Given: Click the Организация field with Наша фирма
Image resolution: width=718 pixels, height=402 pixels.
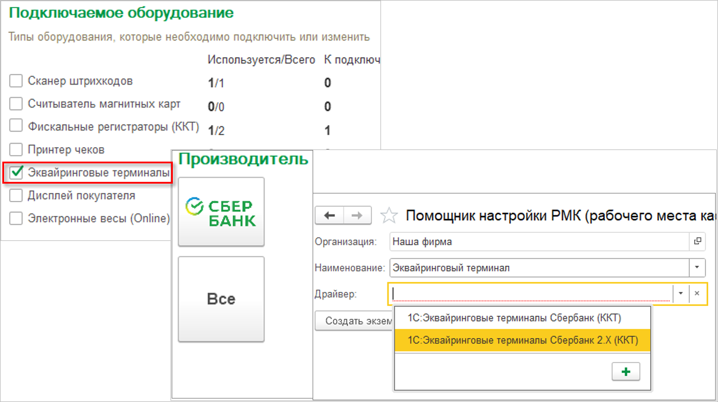Looking at the screenshot, I should click(x=539, y=241).
